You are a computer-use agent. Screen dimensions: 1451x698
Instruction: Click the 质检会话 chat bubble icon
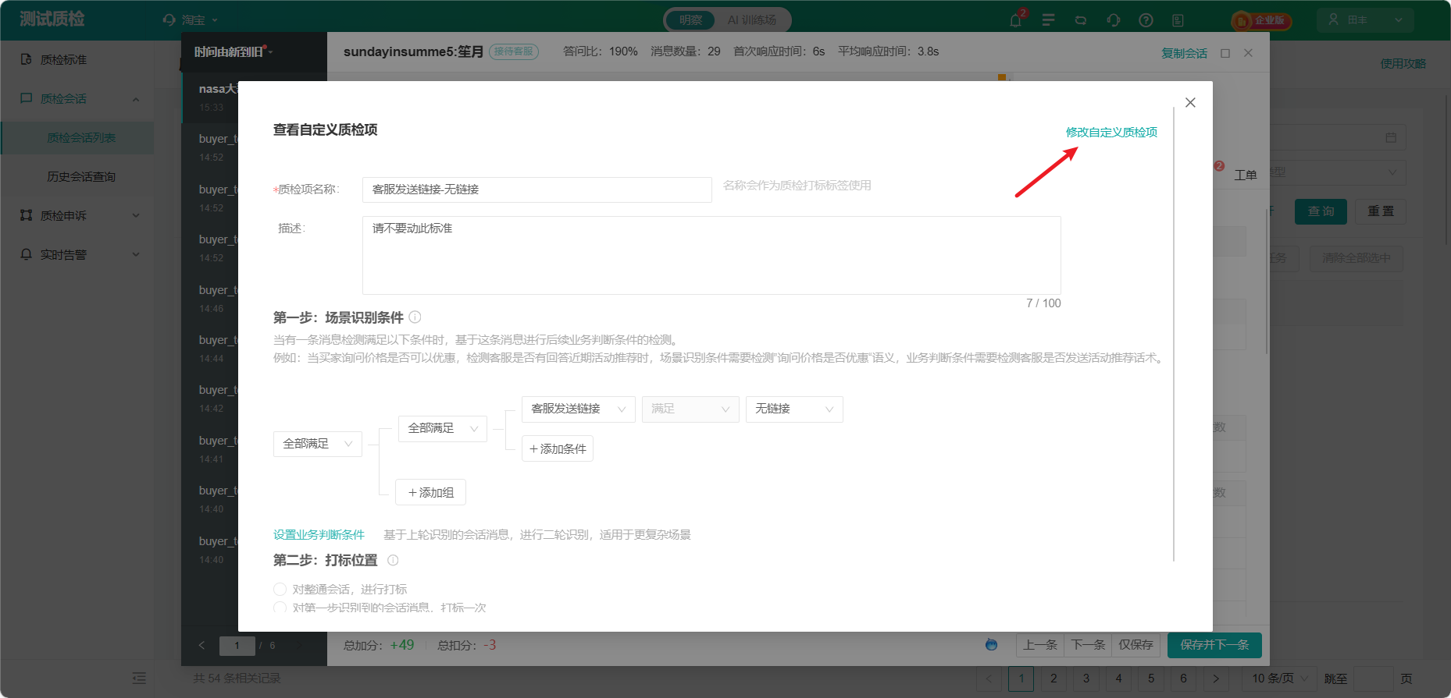pos(27,98)
